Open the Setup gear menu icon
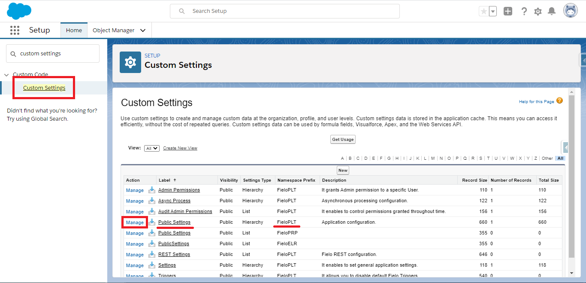The width and height of the screenshot is (586, 283). [538, 12]
